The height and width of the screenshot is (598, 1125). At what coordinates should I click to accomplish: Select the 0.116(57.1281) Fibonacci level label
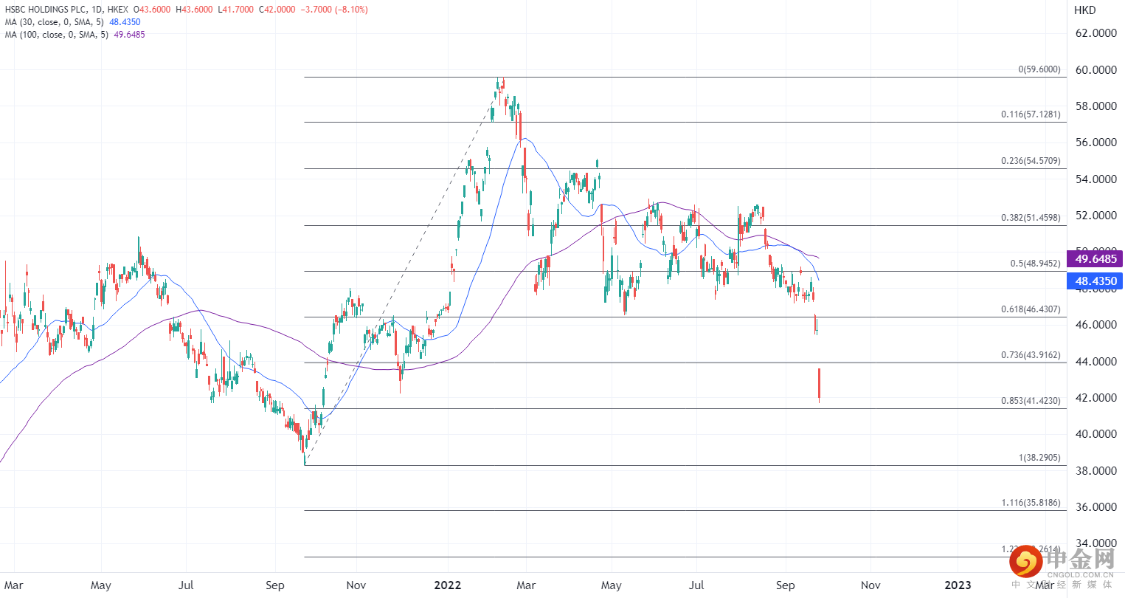point(1031,114)
